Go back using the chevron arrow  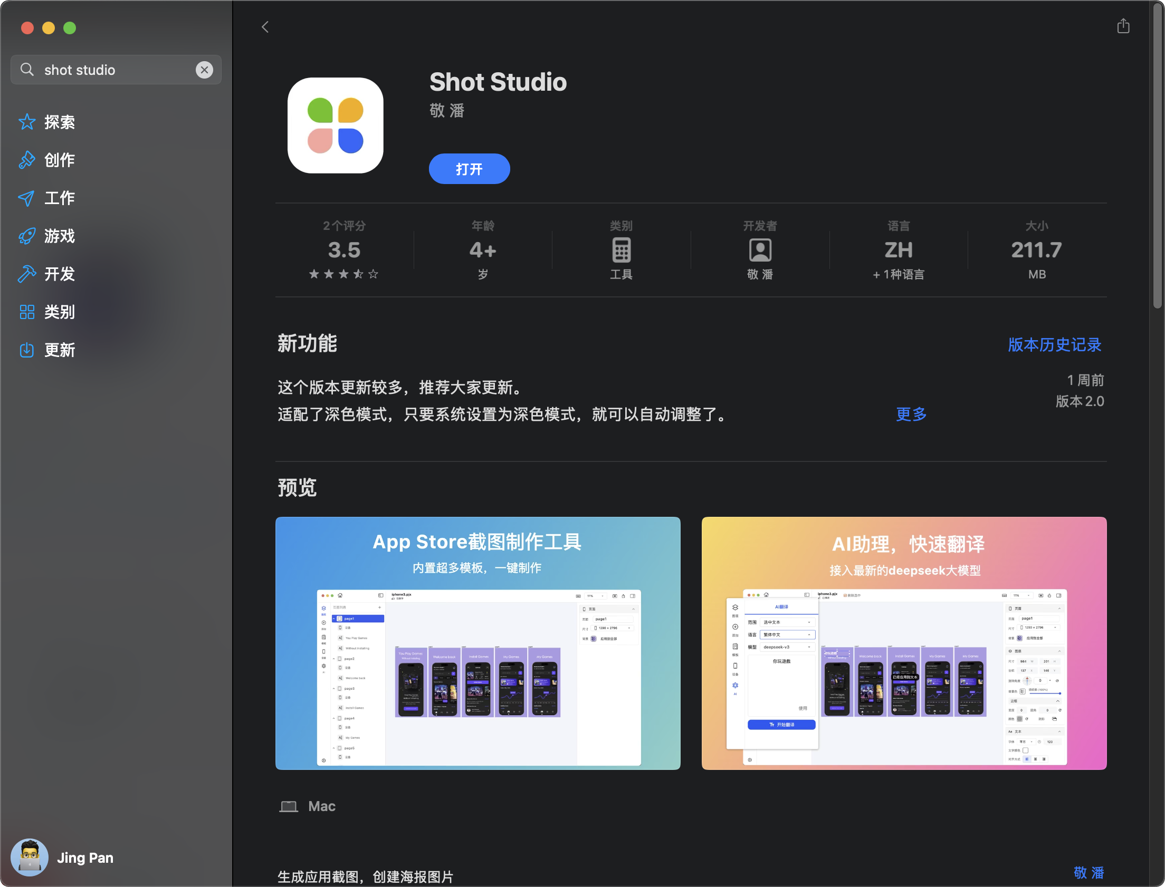[265, 27]
